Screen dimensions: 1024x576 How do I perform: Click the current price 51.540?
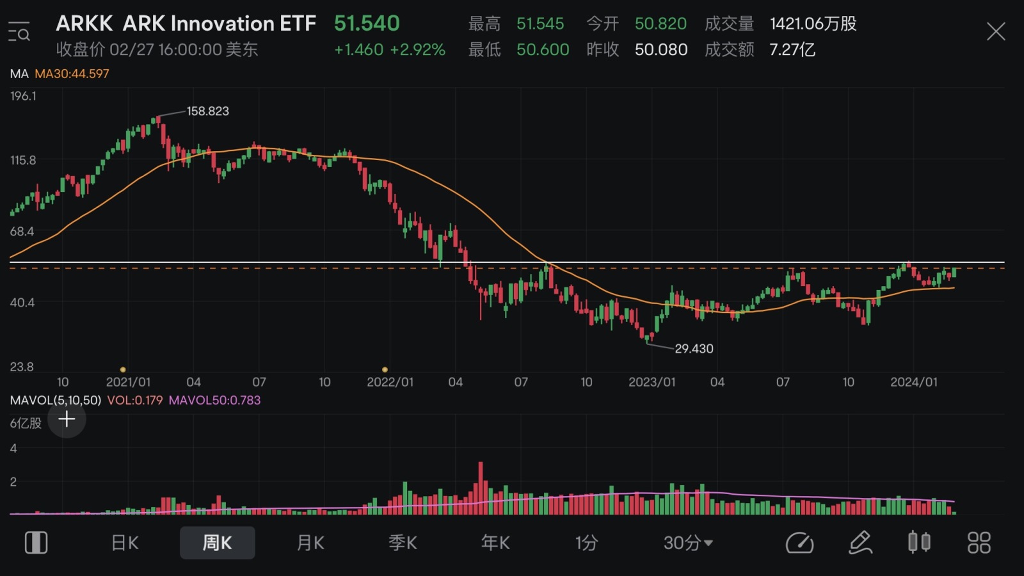367,24
